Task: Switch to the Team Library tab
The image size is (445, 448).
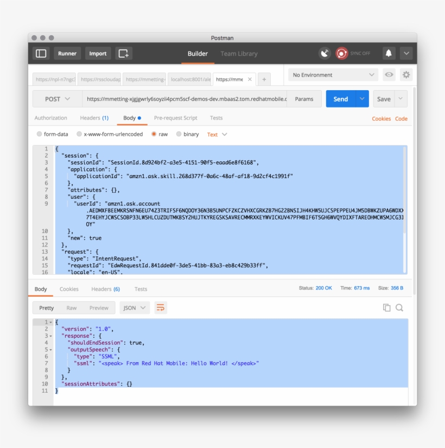Action: point(239,54)
